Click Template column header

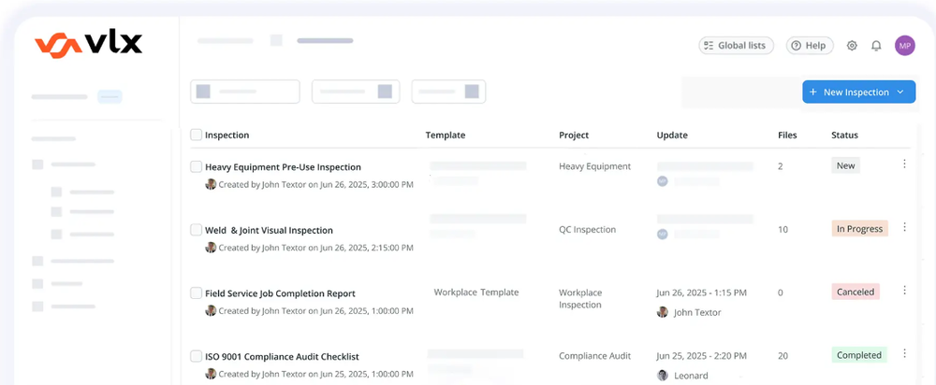click(x=446, y=135)
